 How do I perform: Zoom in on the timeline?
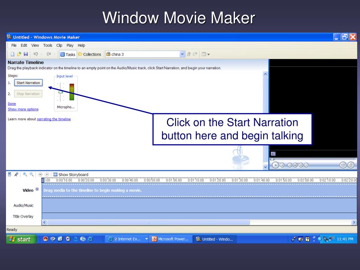pos(25,174)
